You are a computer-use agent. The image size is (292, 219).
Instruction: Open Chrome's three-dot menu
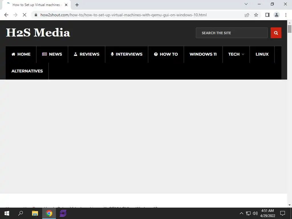point(286,15)
